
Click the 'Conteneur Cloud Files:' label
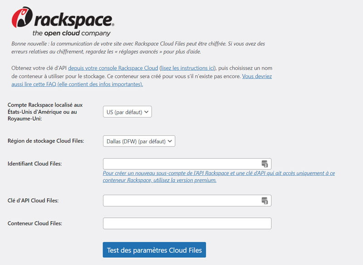35,223
